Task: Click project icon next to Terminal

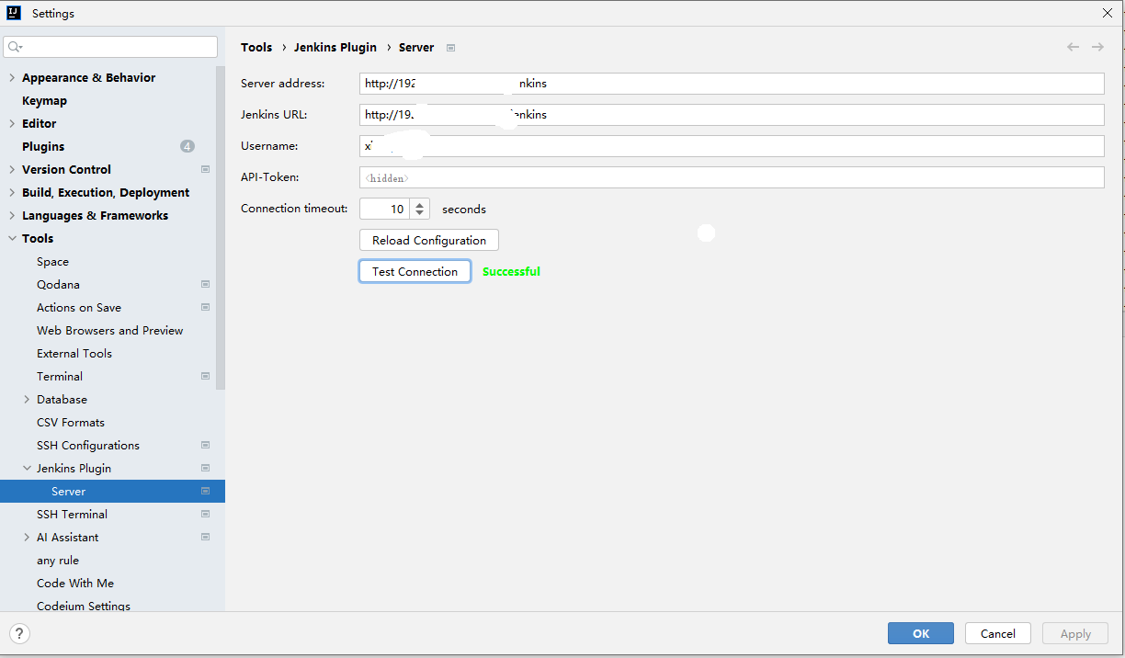Action: tap(205, 376)
